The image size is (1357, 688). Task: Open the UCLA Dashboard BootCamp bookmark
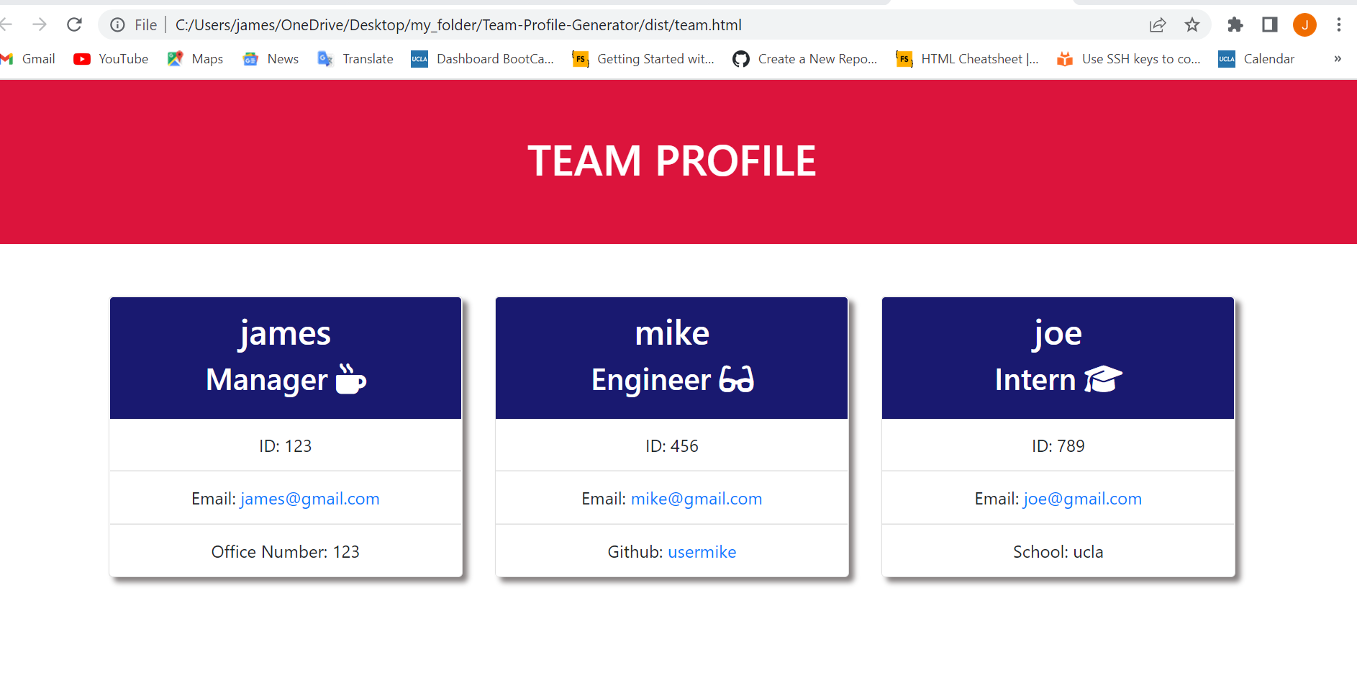[x=482, y=59]
